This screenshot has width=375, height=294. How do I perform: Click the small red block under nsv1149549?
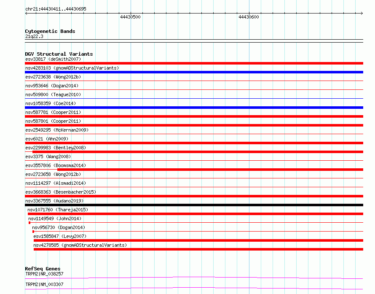pyautogui.click(x=29, y=223)
